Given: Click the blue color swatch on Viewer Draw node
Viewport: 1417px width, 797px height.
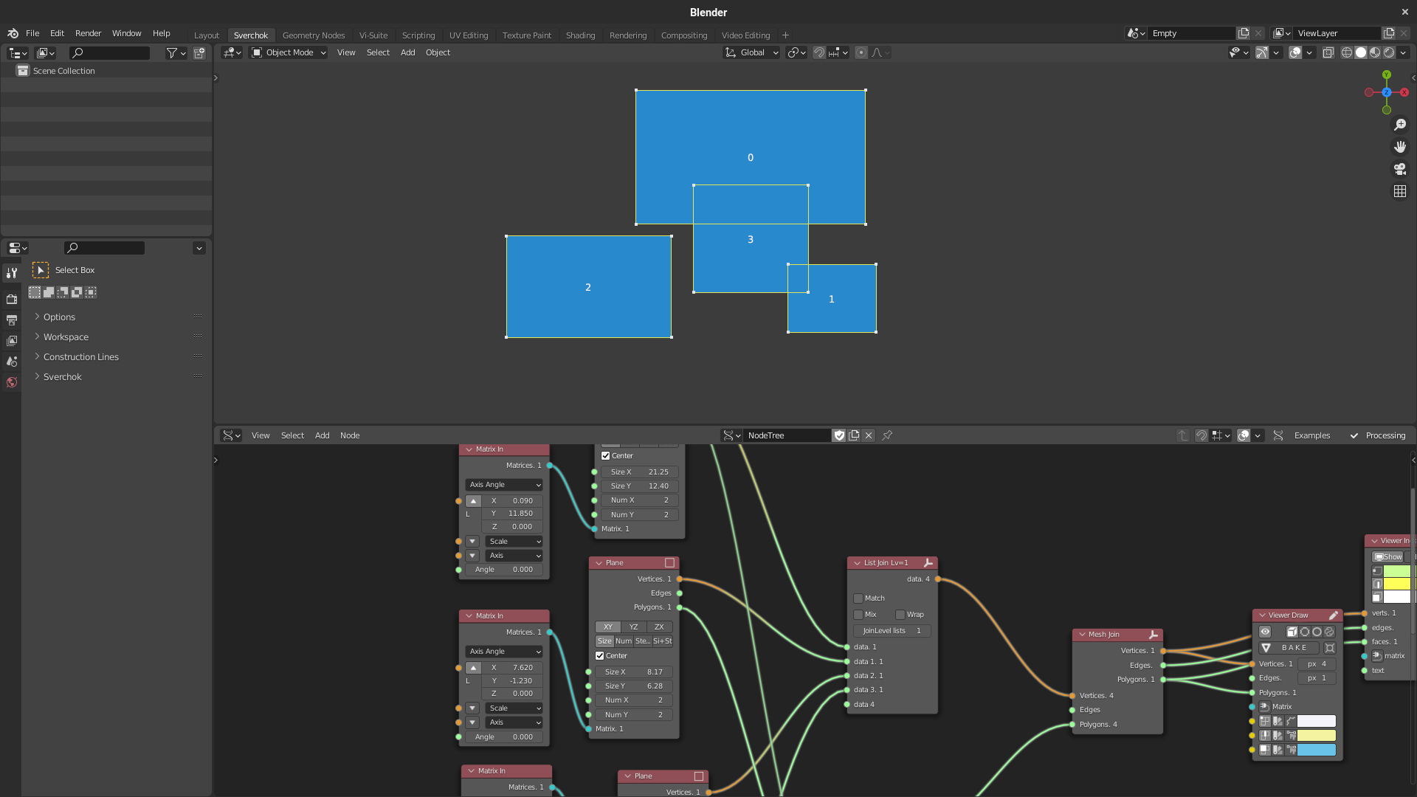Looking at the screenshot, I should click(1317, 749).
